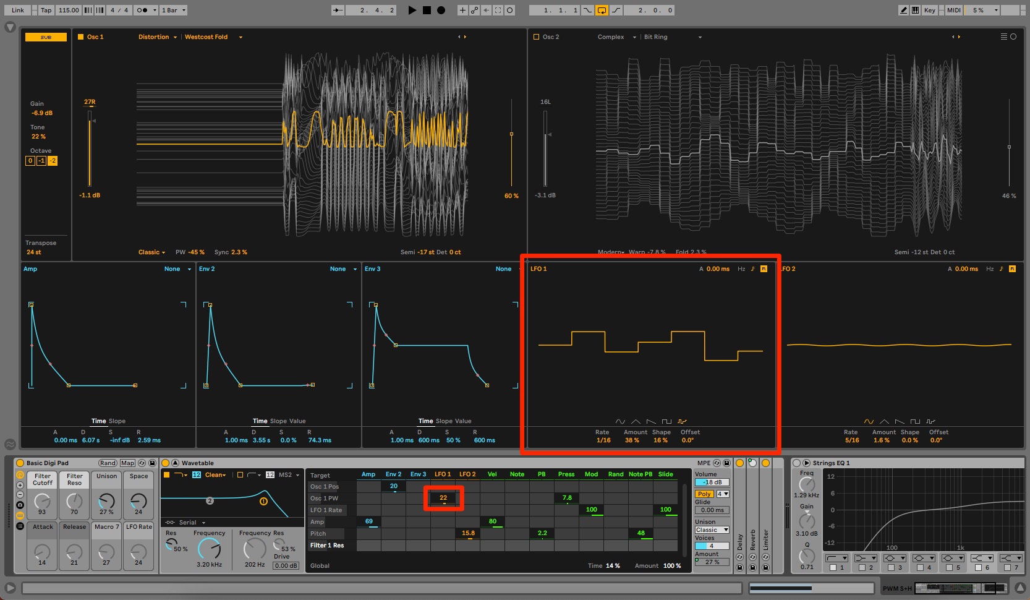Select LFO 1 sawtooth waveform shape
The image size is (1030, 600).
tap(651, 422)
